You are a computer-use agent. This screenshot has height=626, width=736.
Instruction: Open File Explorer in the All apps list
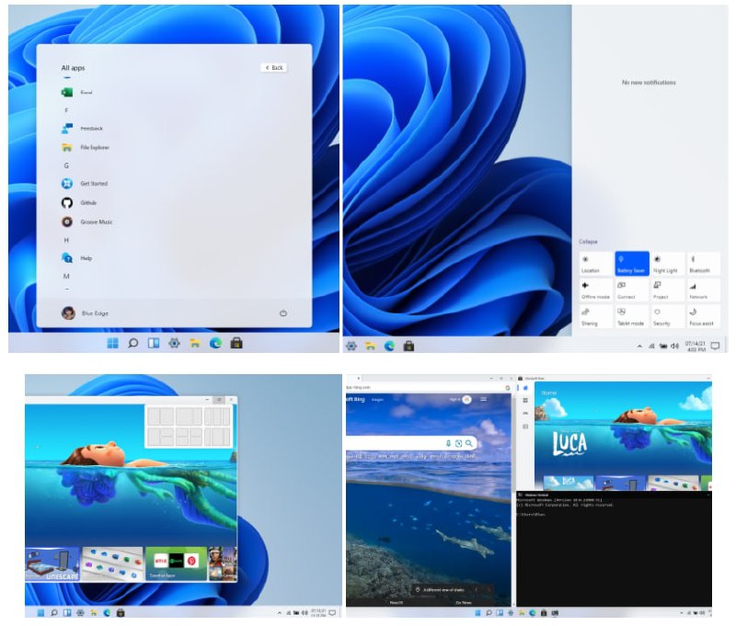(x=85, y=147)
